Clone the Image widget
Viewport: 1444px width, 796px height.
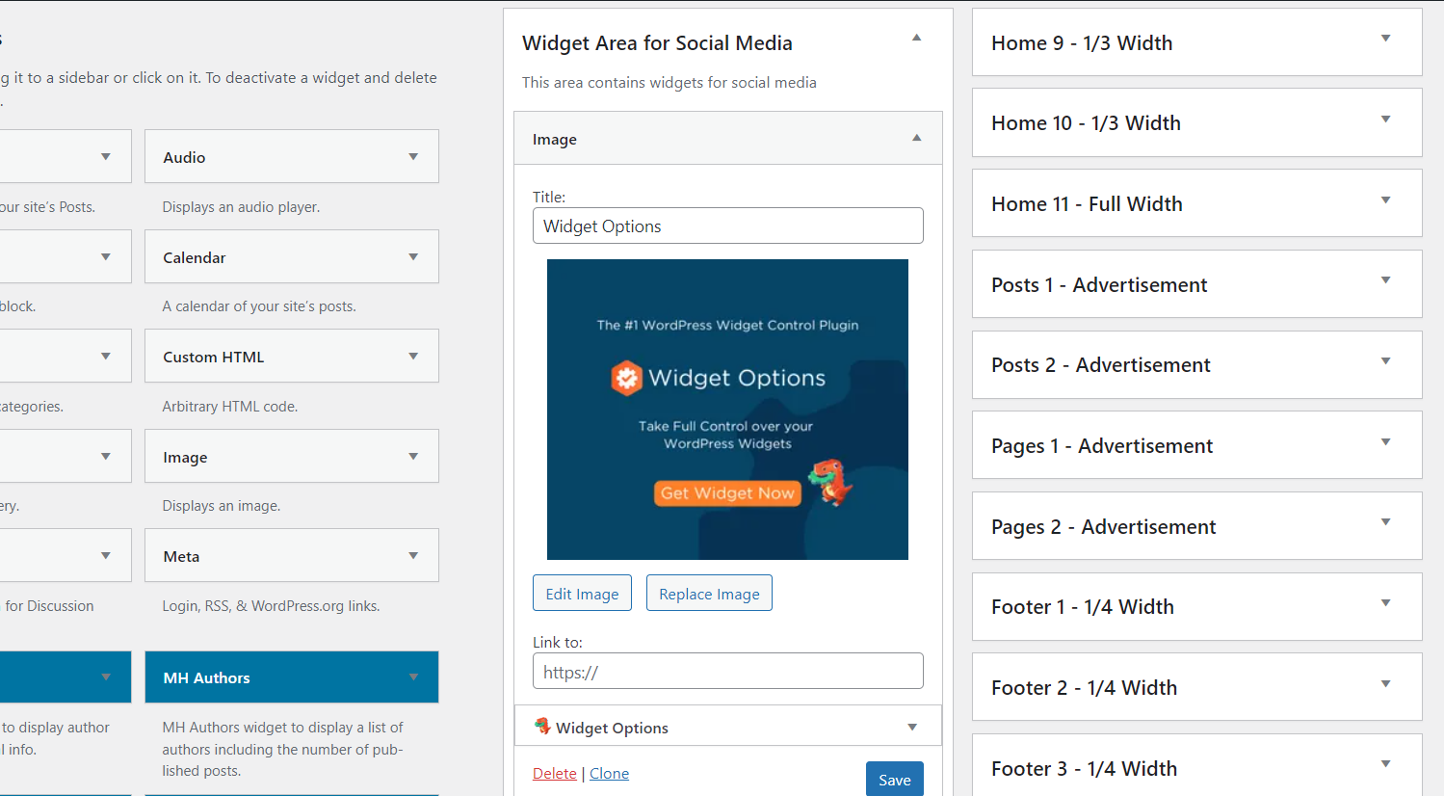[x=609, y=774]
